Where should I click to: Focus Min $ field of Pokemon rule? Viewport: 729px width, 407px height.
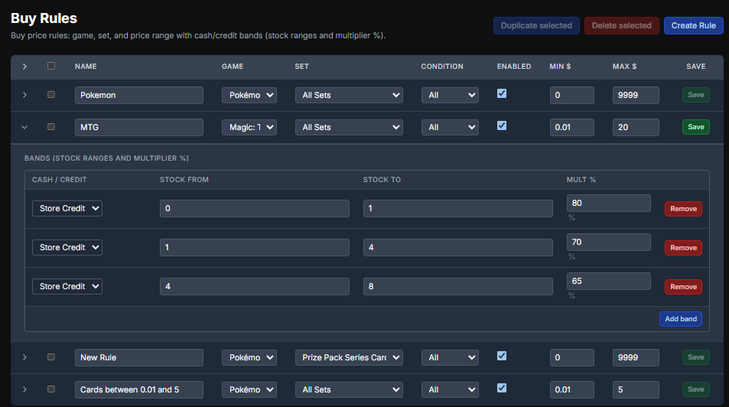click(571, 95)
